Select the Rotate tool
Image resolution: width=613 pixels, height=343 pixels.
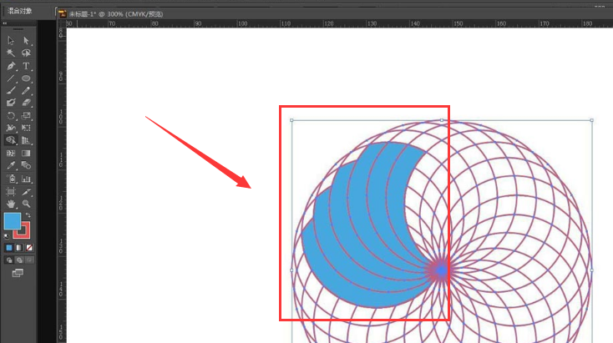point(11,116)
